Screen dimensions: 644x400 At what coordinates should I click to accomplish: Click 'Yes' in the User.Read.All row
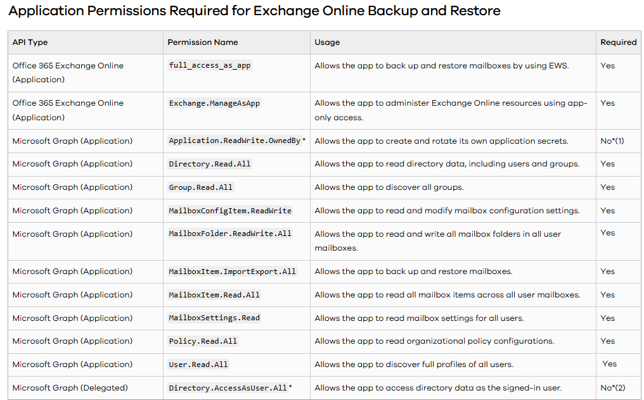pos(610,364)
